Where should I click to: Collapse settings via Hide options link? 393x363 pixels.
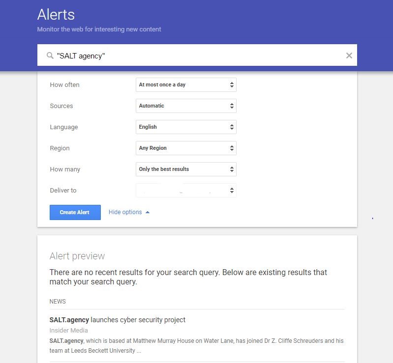(129, 212)
